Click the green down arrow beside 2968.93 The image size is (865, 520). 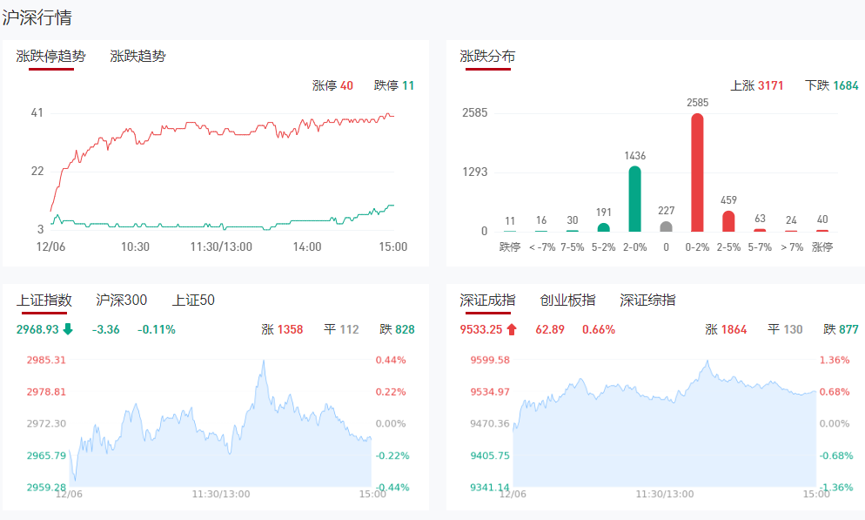click(69, 329)
